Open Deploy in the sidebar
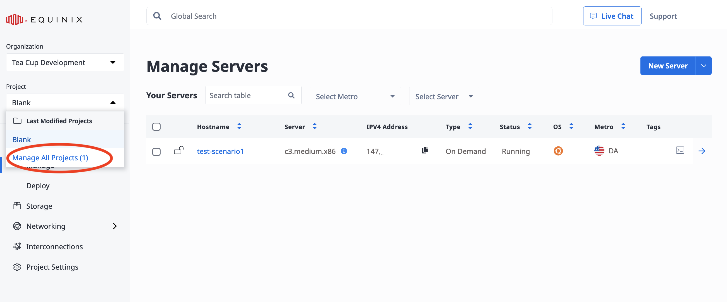727x302 pixels. tap(38, 186)
